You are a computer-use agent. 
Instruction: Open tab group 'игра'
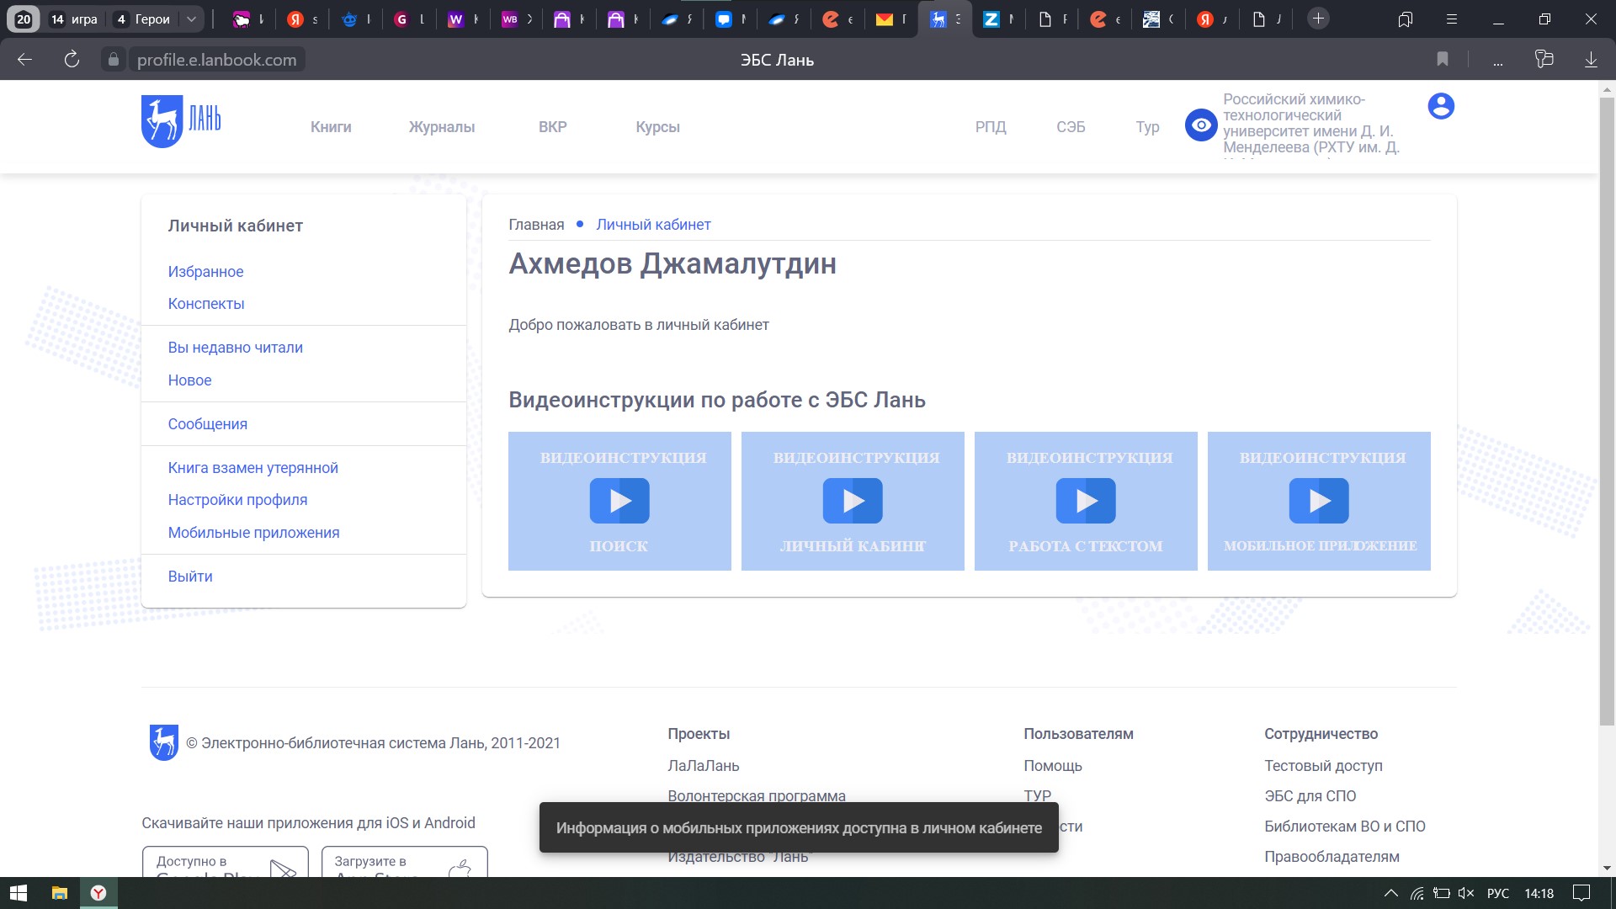[x=74, y=19]
